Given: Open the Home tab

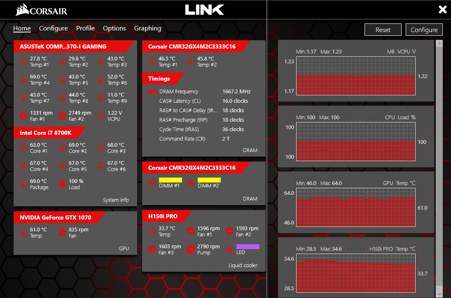Looking at the screenshot, I should [x=22, y=28].
